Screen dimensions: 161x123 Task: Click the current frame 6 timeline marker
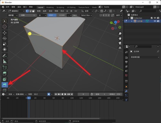click(x=29, y=98)
